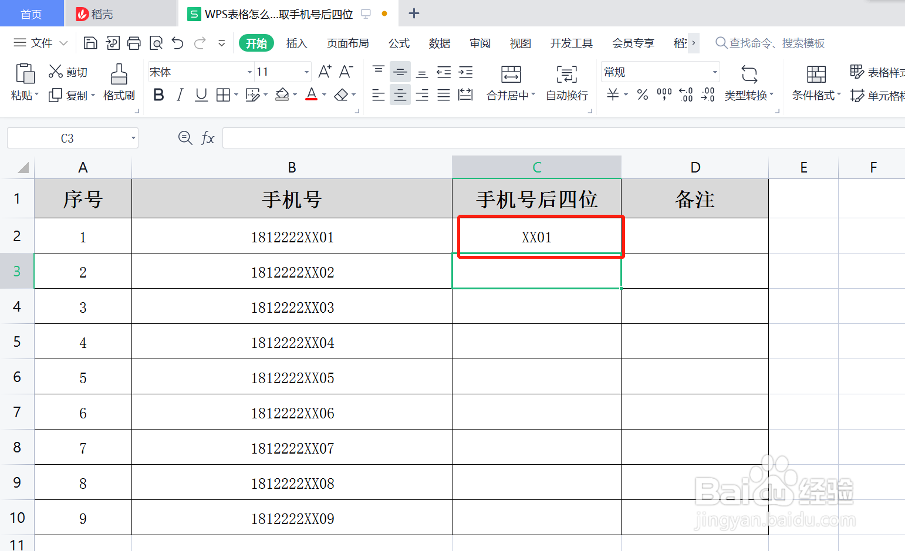Enable Wrap Text (自动换行)
905x551 pixels.
click(x=566, y=82)
